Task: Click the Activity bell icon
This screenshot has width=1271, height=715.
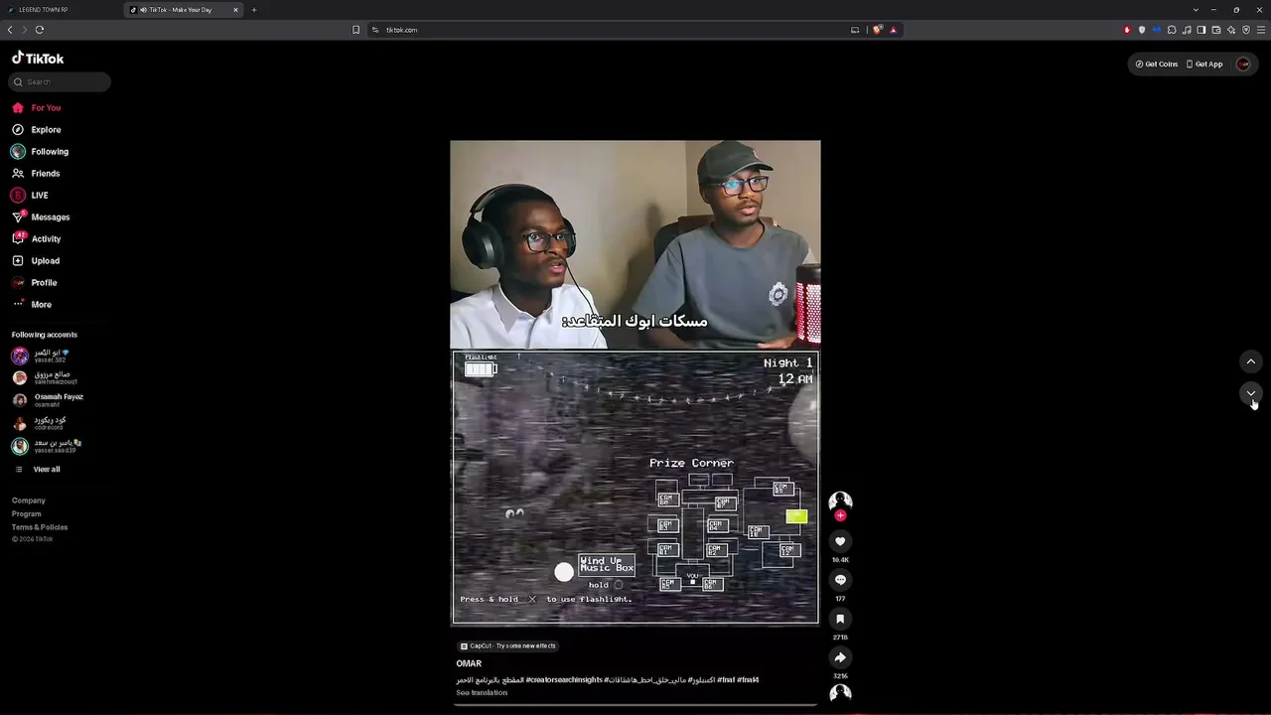Action: click(18, 238)
